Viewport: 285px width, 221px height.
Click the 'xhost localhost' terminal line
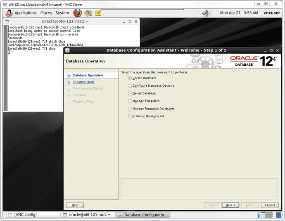pos(46,27)
